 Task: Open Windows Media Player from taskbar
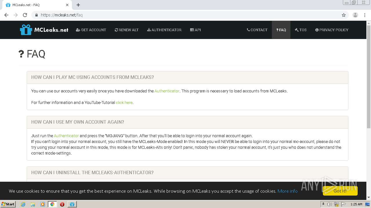(x=43, y=204)
